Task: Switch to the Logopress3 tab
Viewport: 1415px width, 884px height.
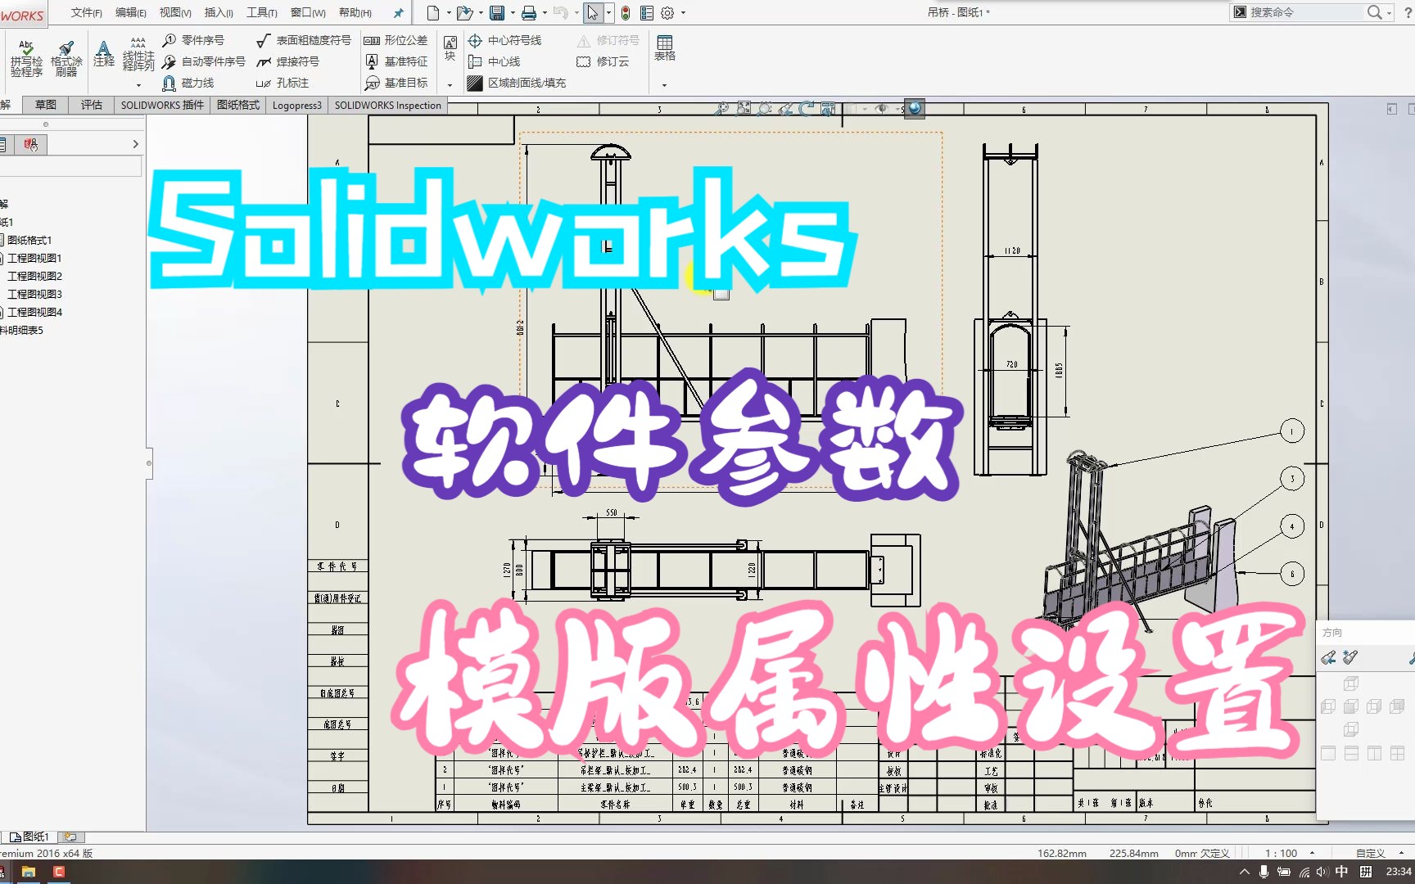Action: [x=297, y=105]
